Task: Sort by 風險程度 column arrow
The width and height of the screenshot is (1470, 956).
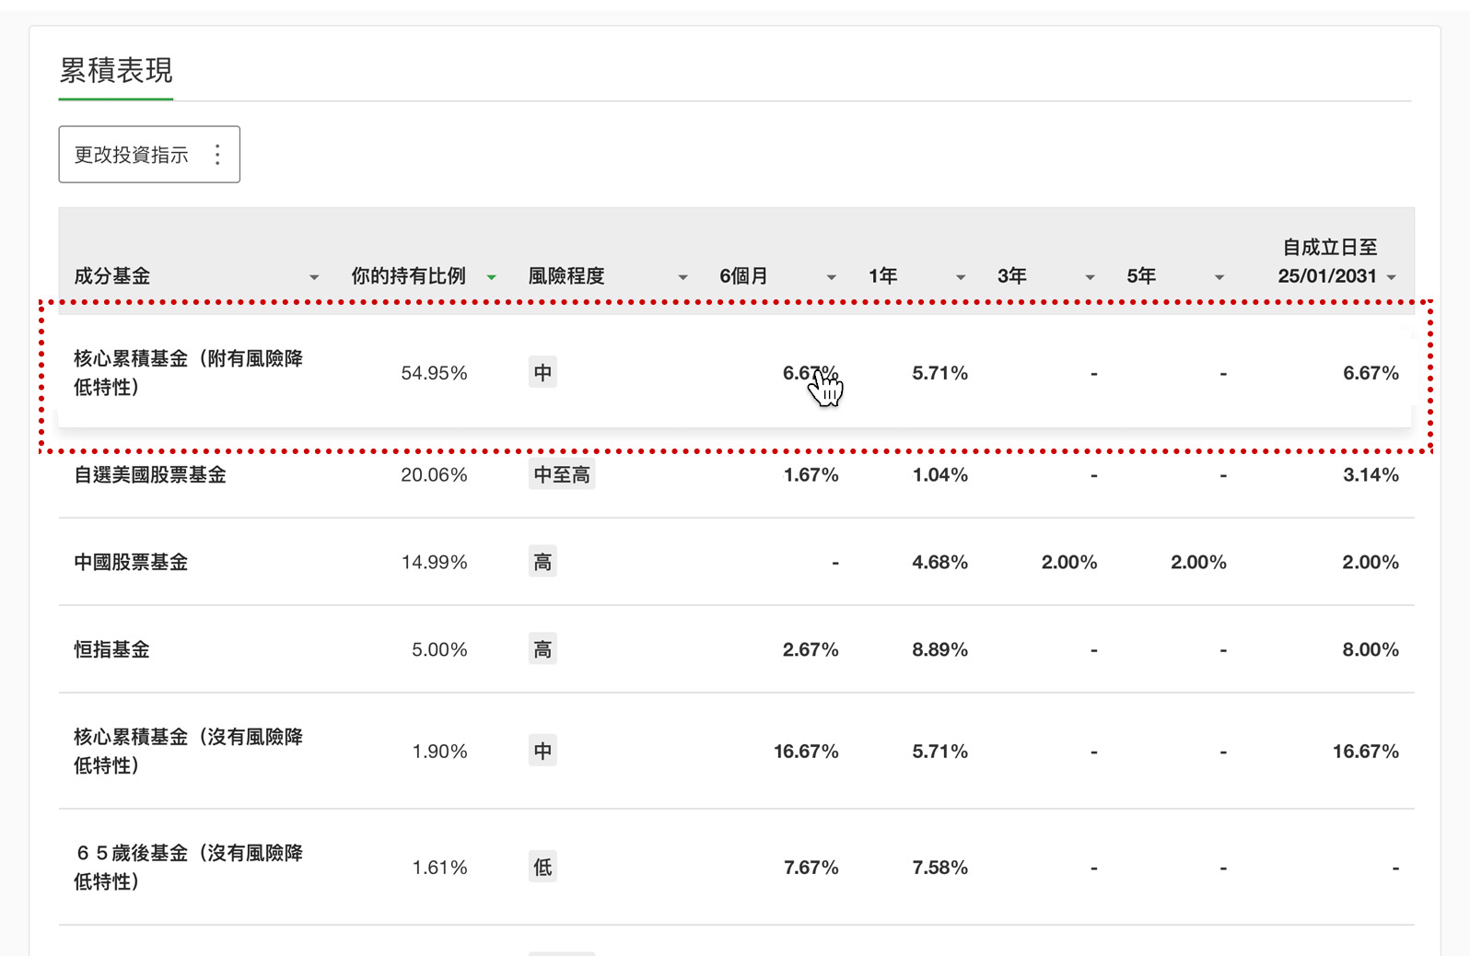Action: click(x=682, y=277)
